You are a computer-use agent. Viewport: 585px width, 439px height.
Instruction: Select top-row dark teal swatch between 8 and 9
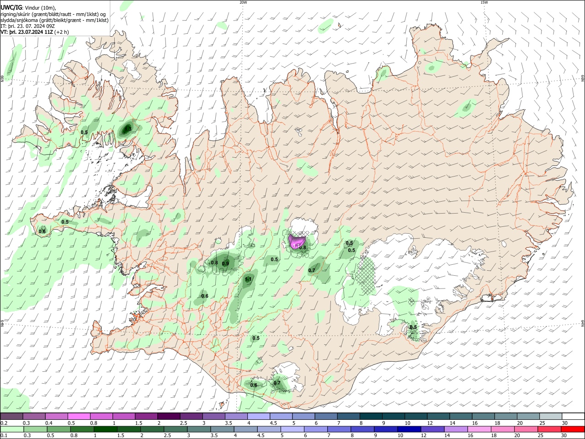point(371,417)
